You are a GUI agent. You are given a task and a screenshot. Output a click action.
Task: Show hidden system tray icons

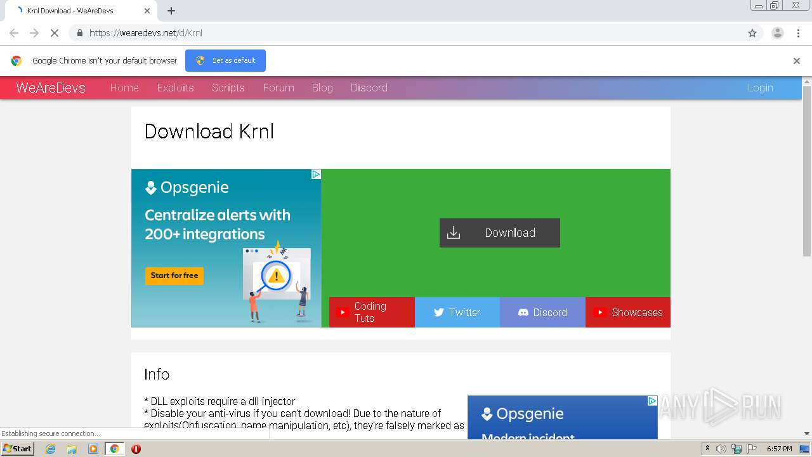(707, 449)
